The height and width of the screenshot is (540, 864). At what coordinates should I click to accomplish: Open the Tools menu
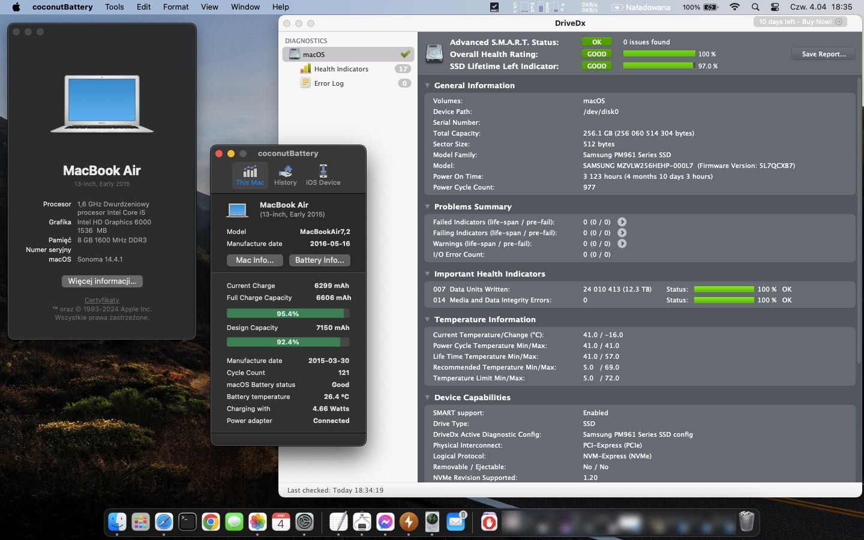[x=114, y=7]
